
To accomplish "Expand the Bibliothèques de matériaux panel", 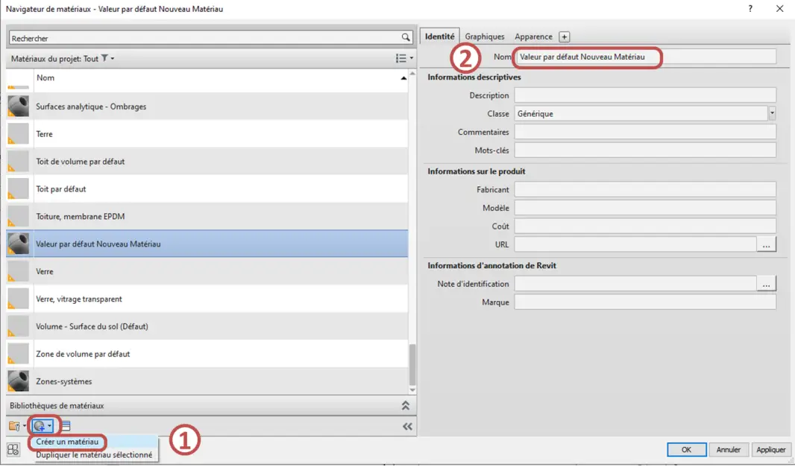I will (405, 406).
